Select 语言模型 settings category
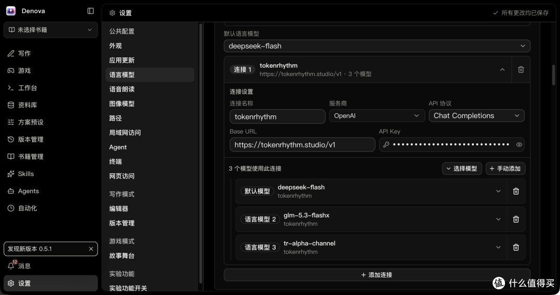 pos(150,75)
